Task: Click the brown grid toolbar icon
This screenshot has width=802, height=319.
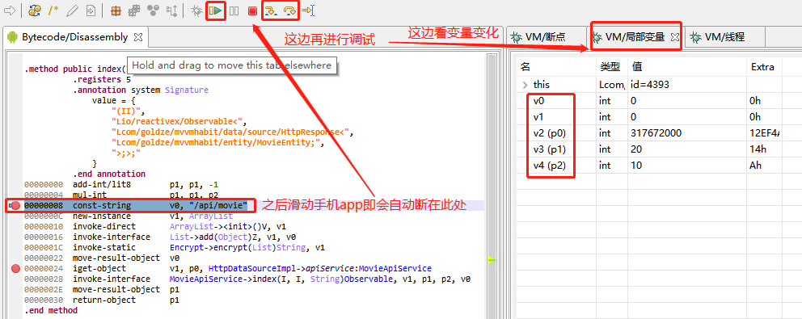Action: (x=116, y=10)
